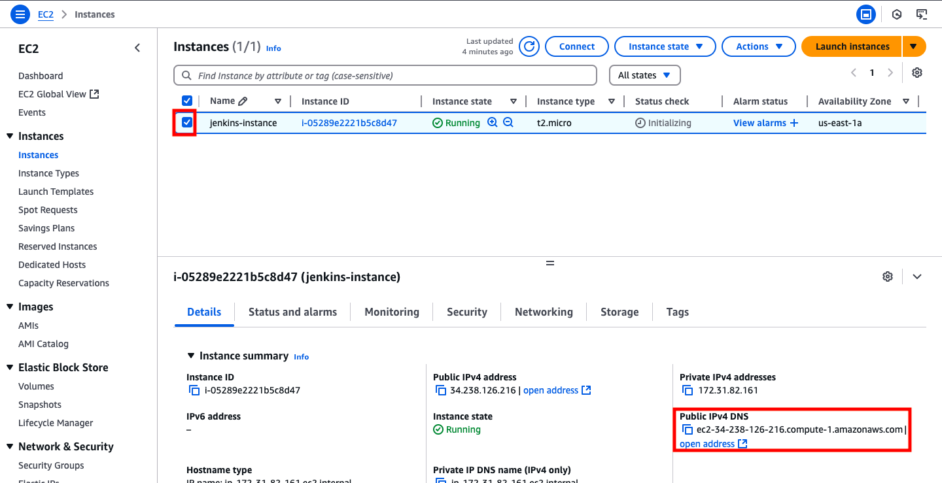942x483 pixels.
Task: Uncheck the jenkins-instance row checkbox
Action: pos(187,122)
